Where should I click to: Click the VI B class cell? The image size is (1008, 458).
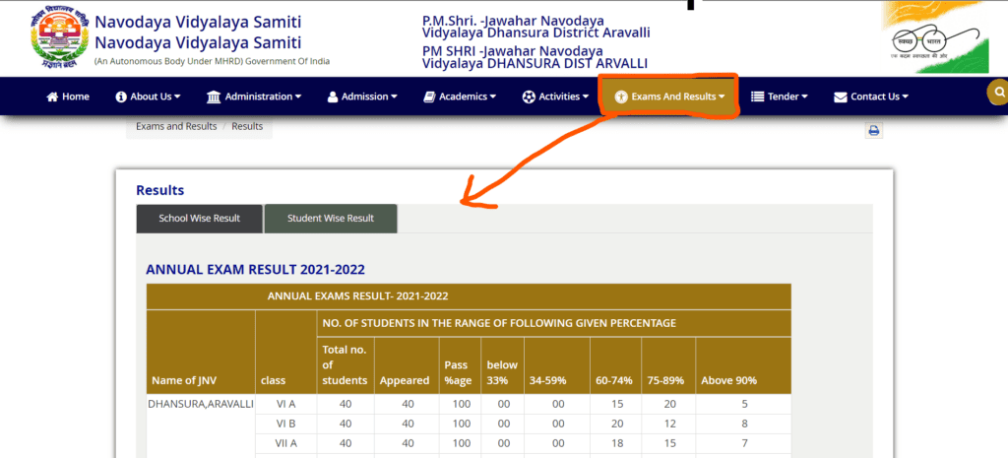pos(286,424)
